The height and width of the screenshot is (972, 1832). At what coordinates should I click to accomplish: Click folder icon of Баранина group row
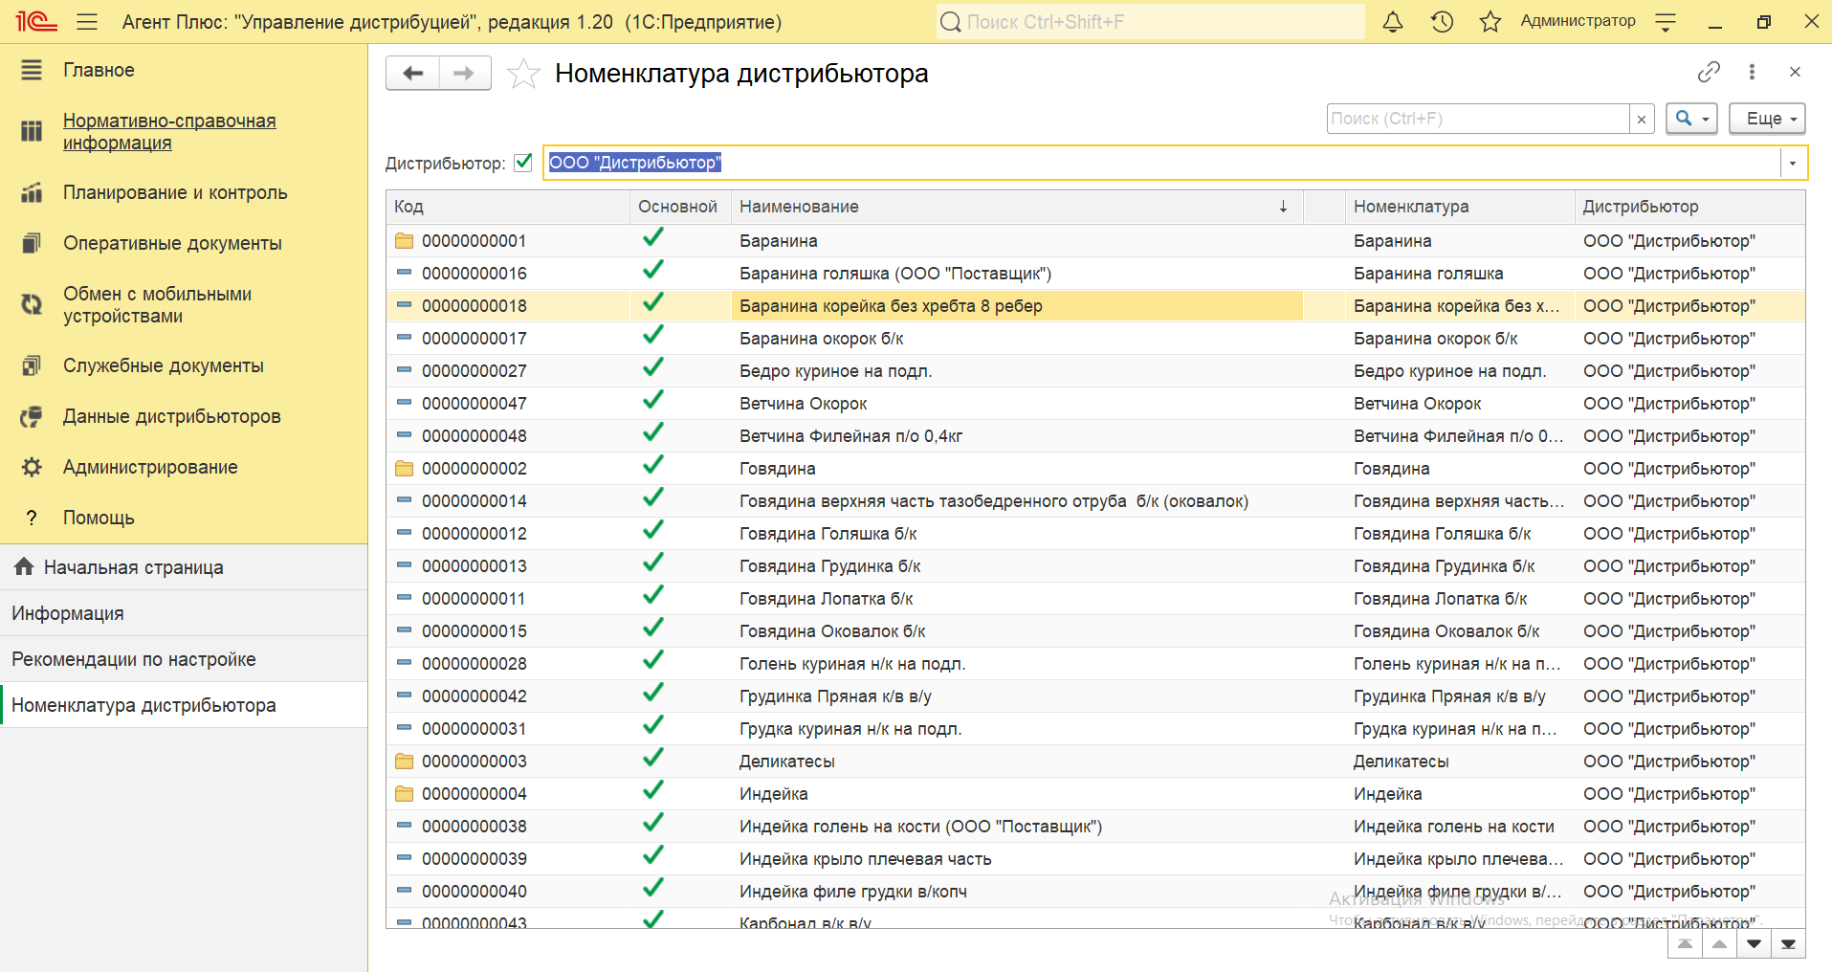click(x=404, y=240)
